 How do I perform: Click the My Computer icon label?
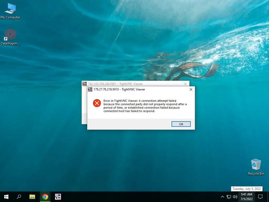(10, 17)
